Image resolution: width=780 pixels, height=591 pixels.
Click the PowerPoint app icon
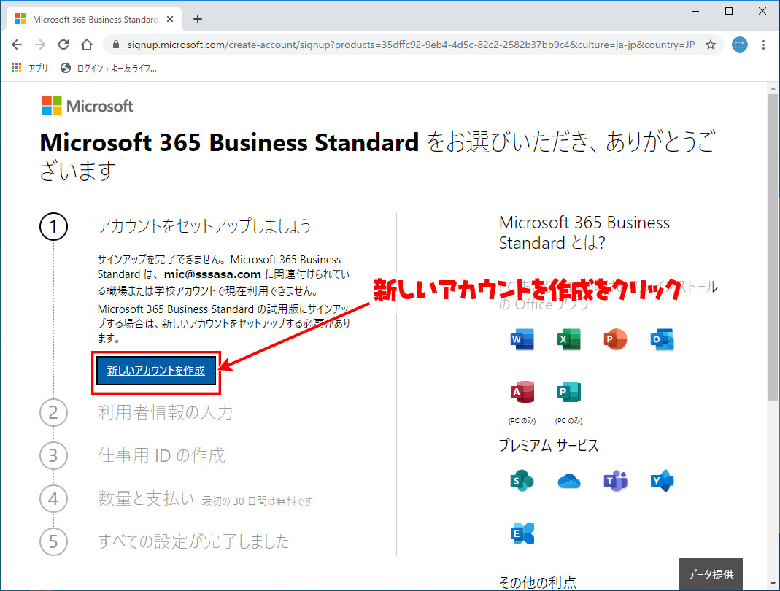[x=615, y=340]
